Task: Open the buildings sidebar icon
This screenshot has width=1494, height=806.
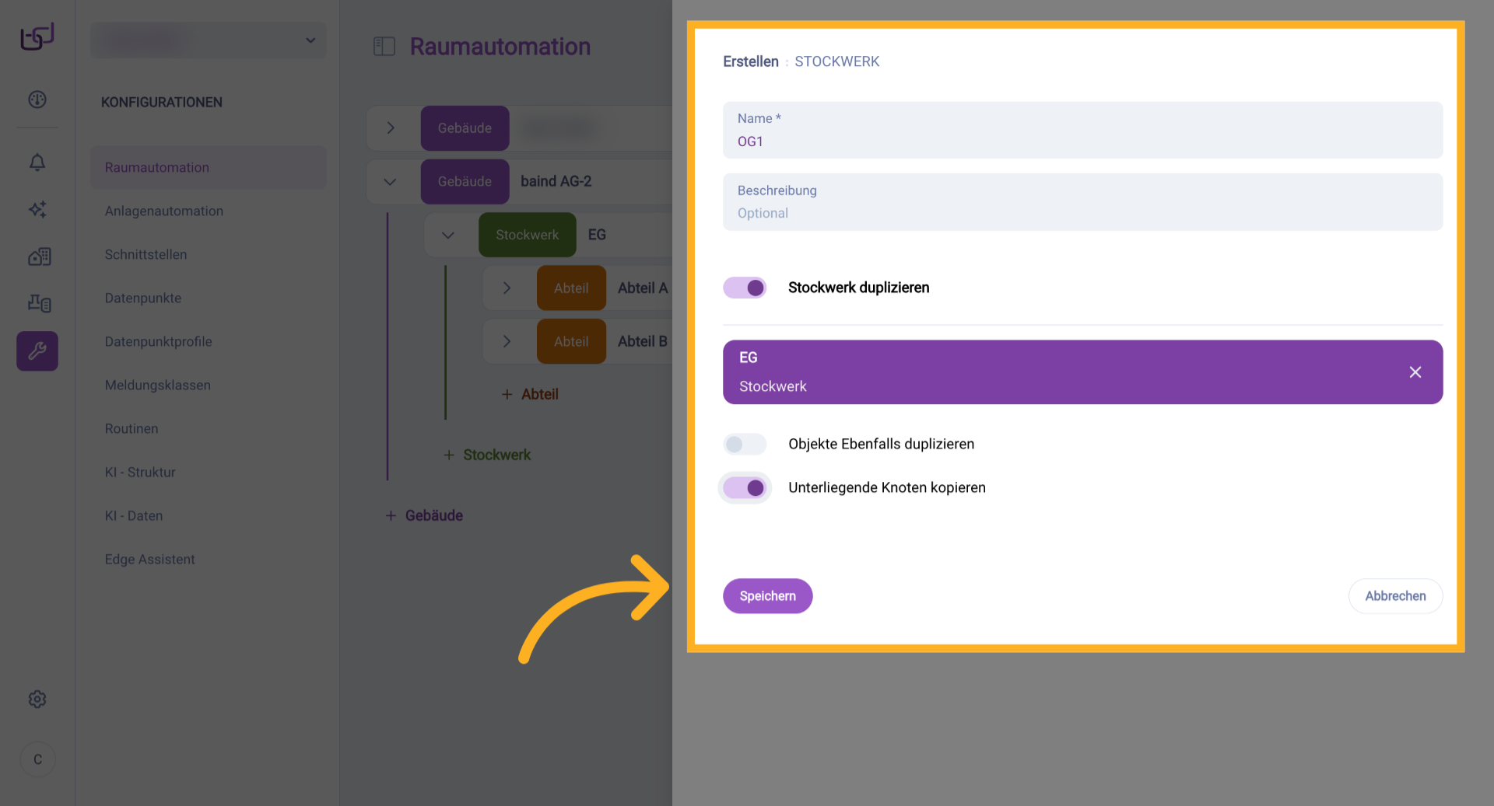Action: tap(39, 256)
